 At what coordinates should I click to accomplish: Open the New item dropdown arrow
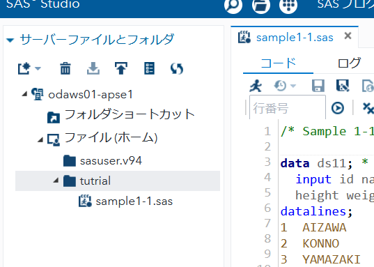point(38,69)
